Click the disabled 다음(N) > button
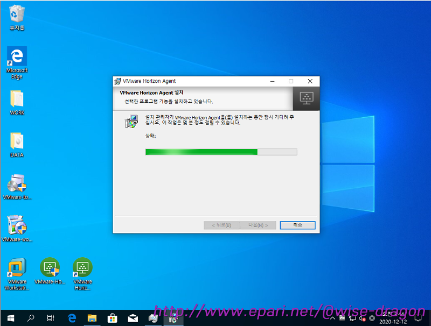Screen dimensions: 431x326 tap(258, 225)
